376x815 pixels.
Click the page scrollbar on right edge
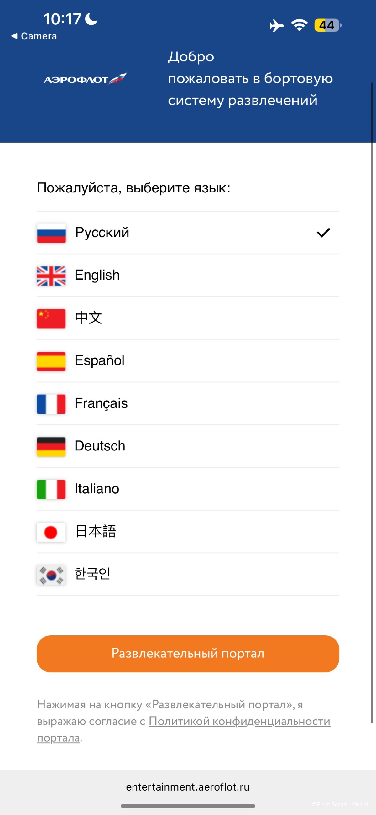click(372, 402)
